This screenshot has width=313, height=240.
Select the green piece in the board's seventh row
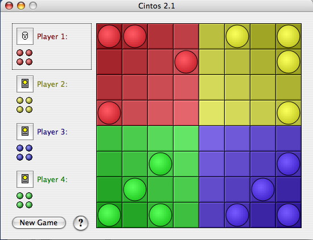pos(135,190)
